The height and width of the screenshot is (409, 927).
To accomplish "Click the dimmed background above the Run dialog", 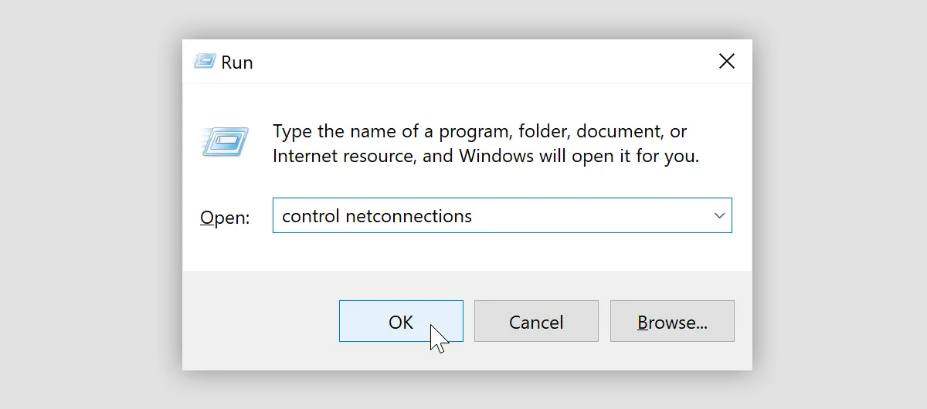I will (x=463, y=17).
